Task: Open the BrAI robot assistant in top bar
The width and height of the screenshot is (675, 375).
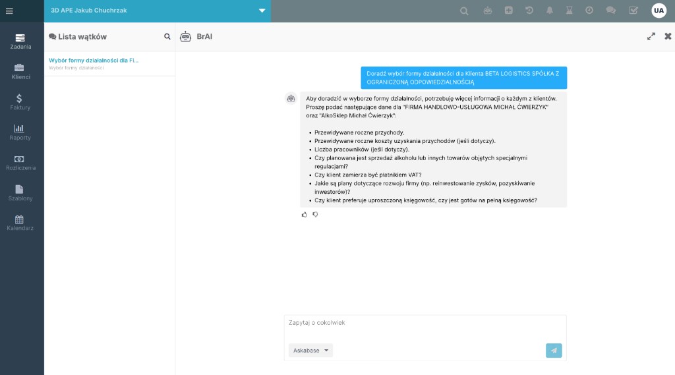Action: 487,11
